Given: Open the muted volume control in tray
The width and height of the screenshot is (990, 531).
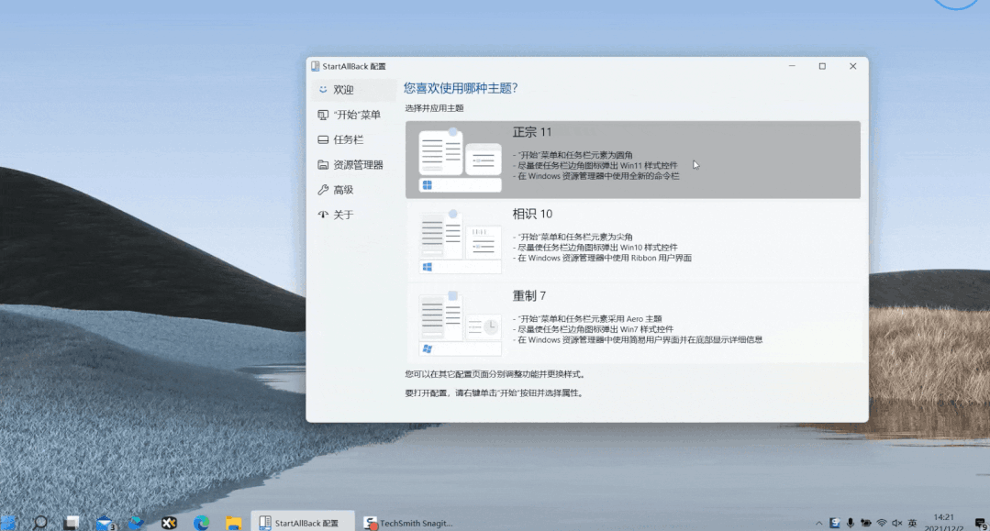Looking at the screenshot, I should pos(897,521).
